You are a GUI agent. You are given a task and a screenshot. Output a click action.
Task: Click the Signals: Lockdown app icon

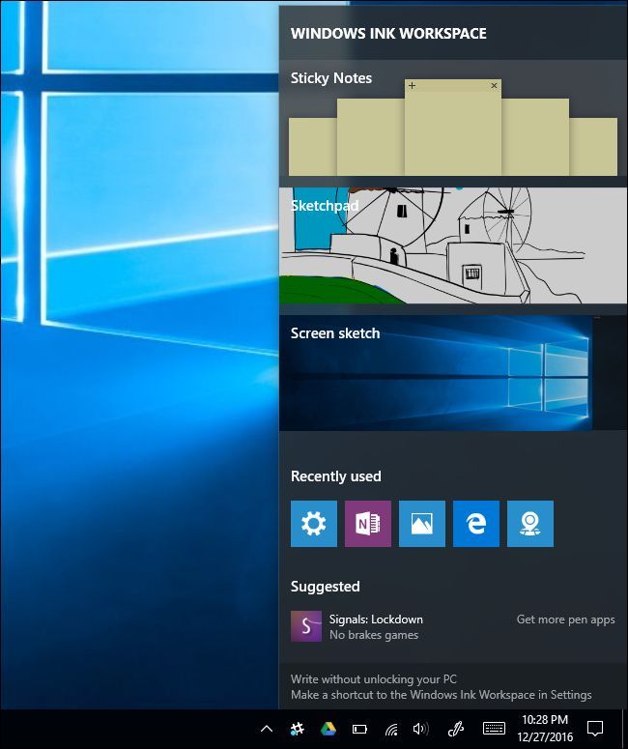click(306, 625)
